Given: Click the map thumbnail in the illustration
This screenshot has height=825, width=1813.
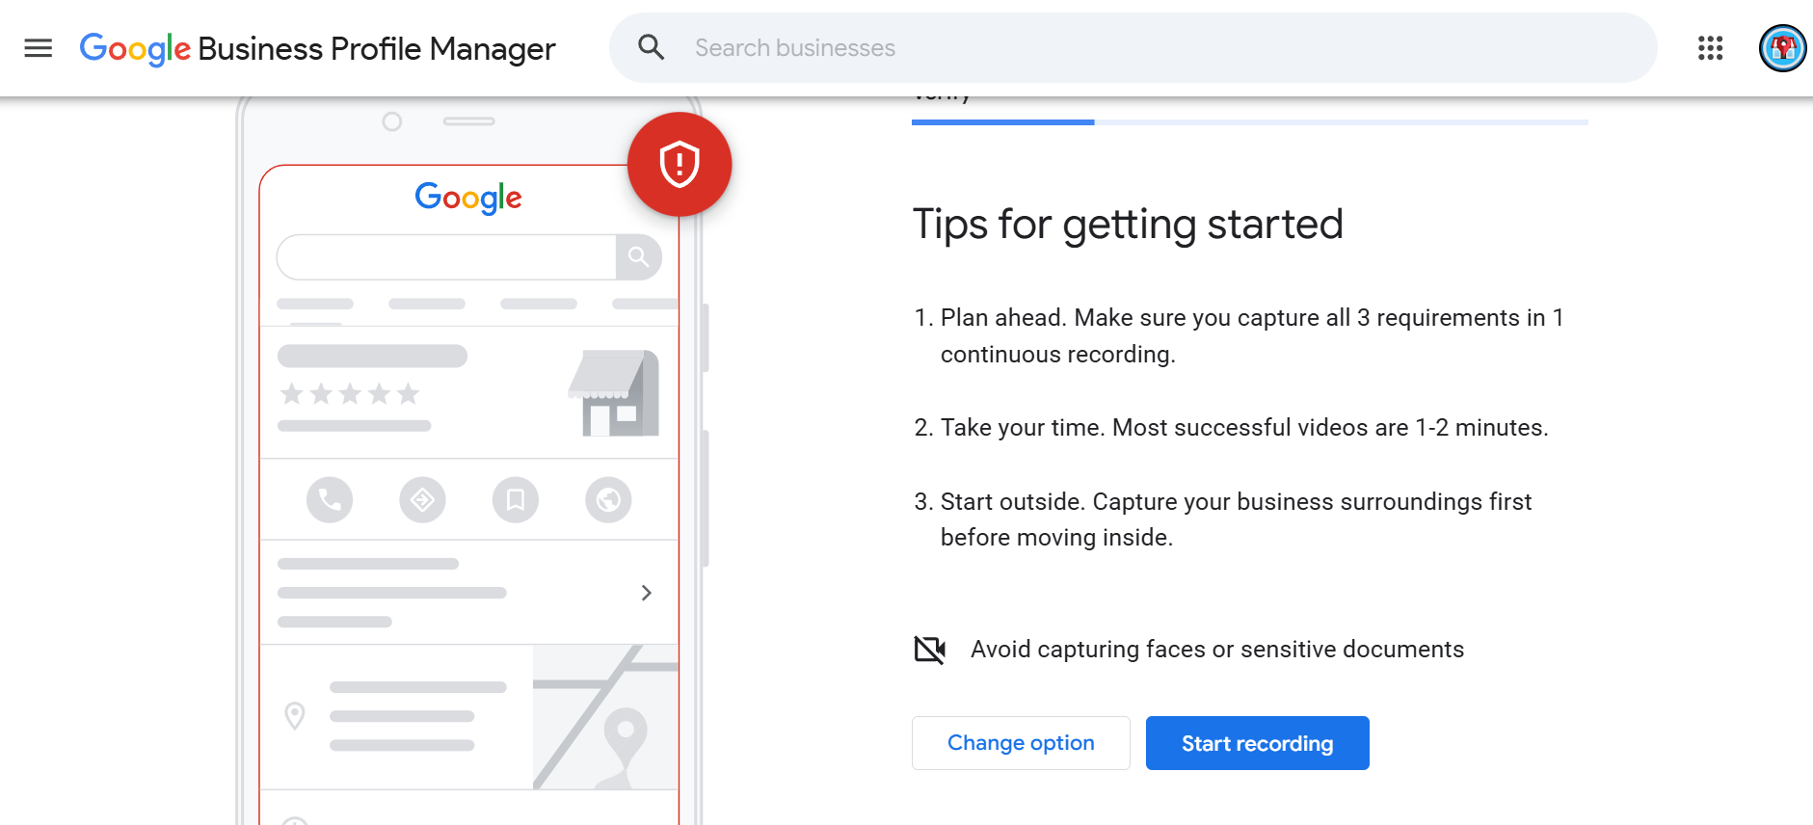Looking at the screenshot, I should click(605, 717).
